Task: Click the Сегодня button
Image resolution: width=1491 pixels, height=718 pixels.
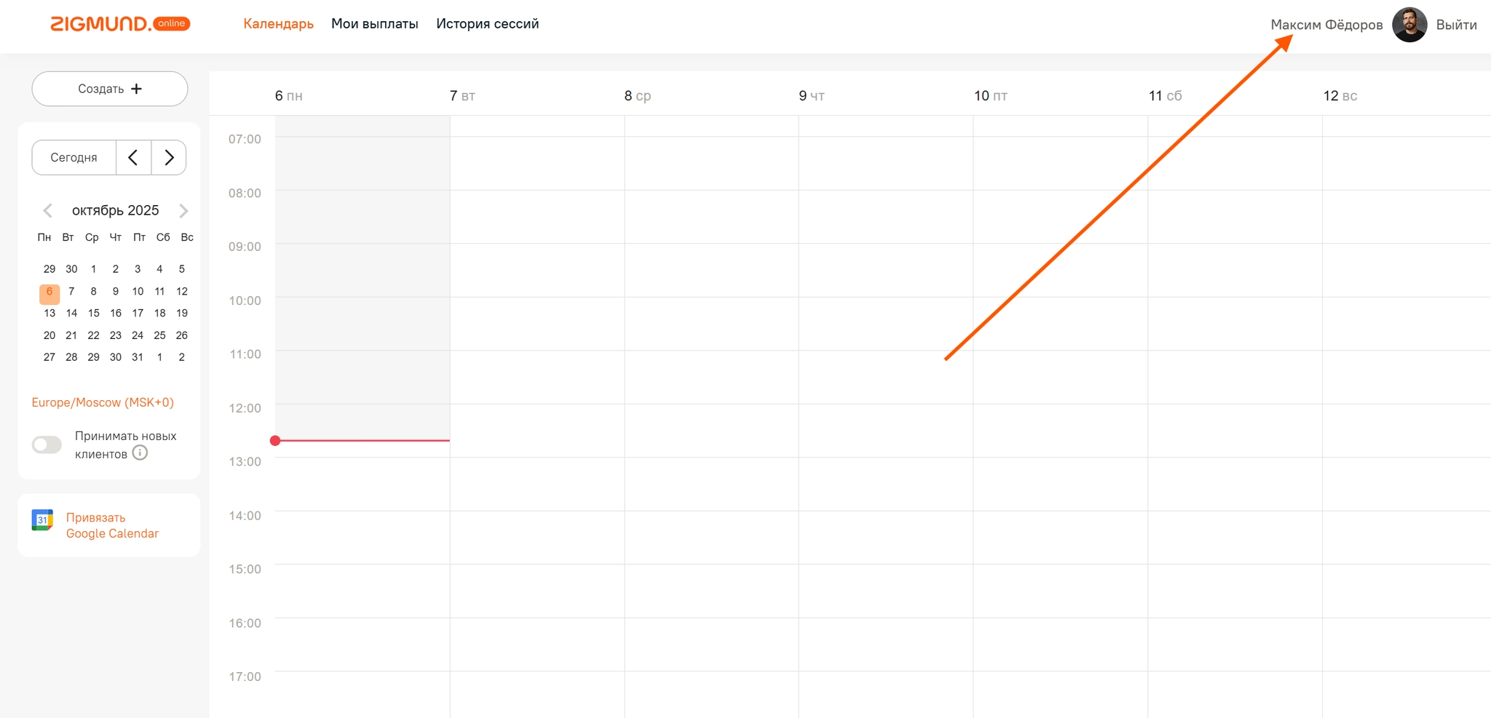Action: [74, 157]
